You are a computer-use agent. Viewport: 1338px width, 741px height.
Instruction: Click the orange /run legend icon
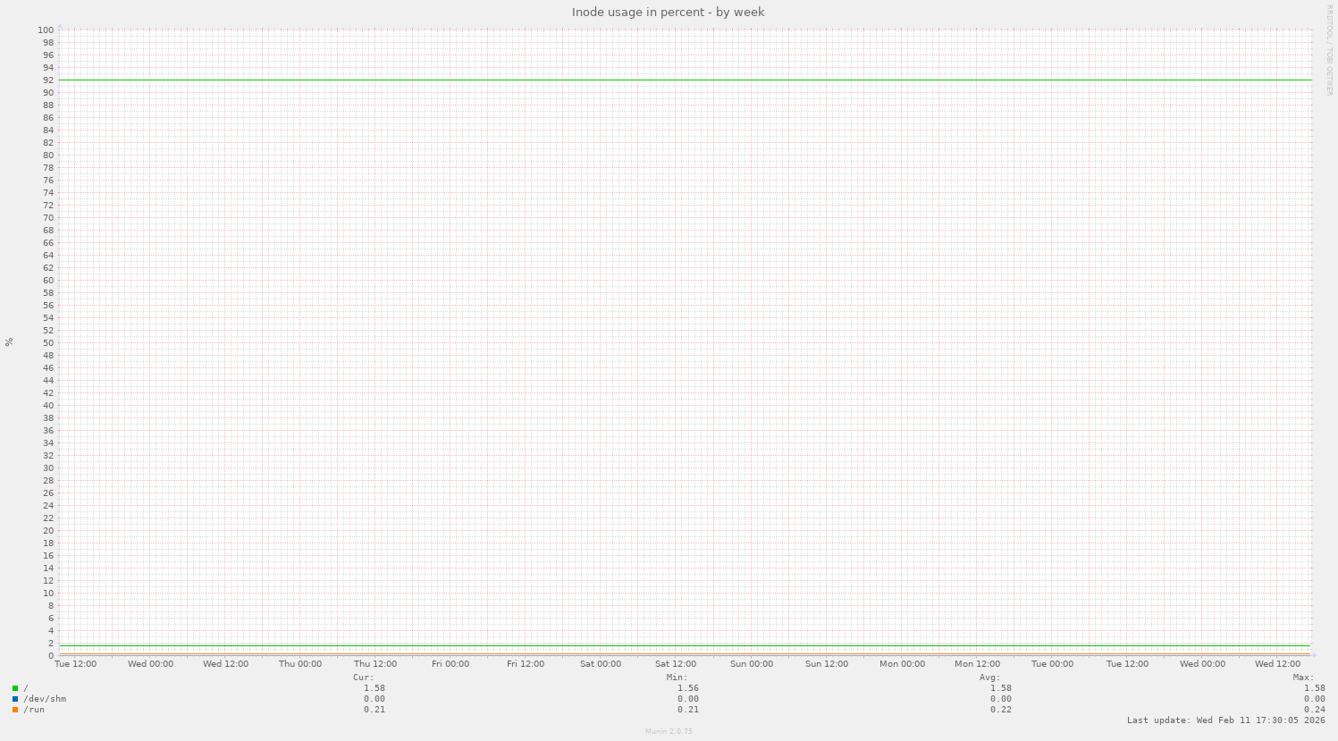coord(13,710)
